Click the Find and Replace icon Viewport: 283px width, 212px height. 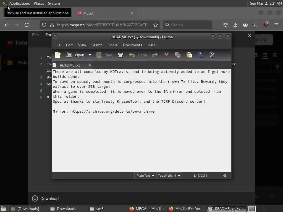pyautogui.click(x=212, y=55)
